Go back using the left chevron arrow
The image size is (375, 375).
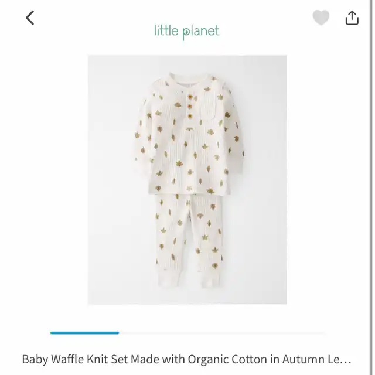[x=30, y=18]
